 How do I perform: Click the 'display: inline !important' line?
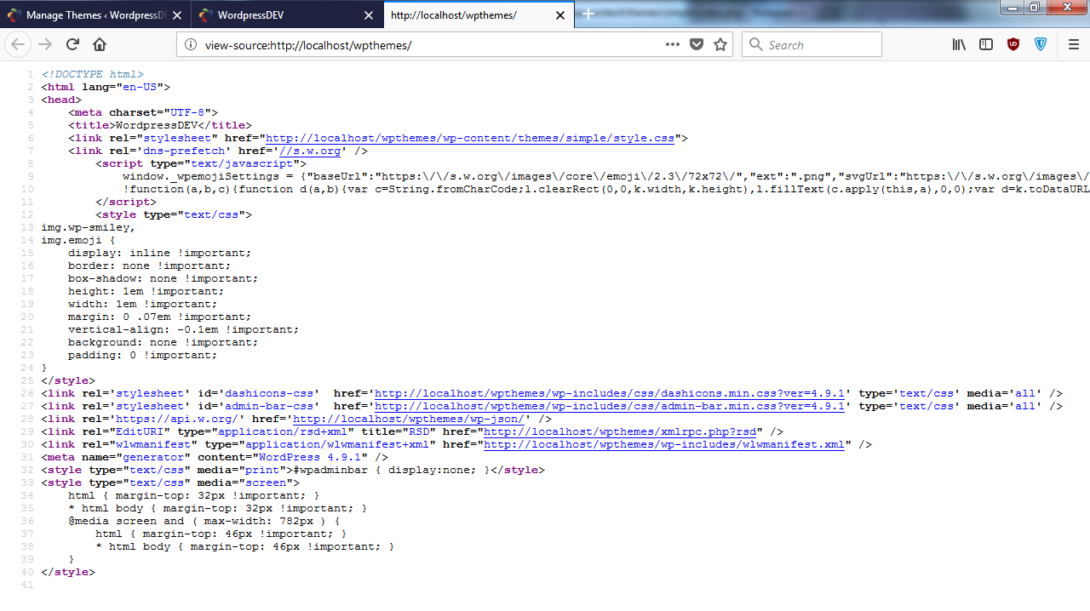click(x=160, y=253)
